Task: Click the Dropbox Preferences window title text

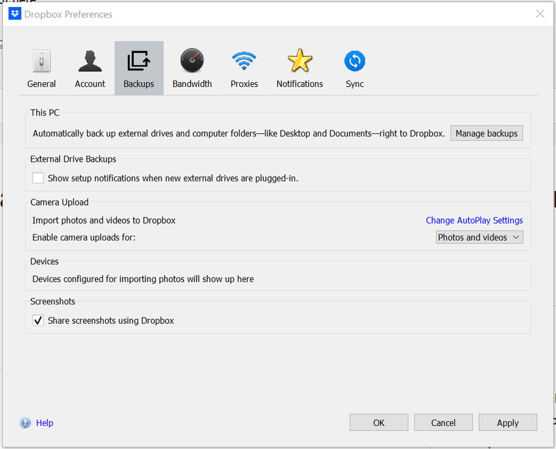Action: coord(69,14)
